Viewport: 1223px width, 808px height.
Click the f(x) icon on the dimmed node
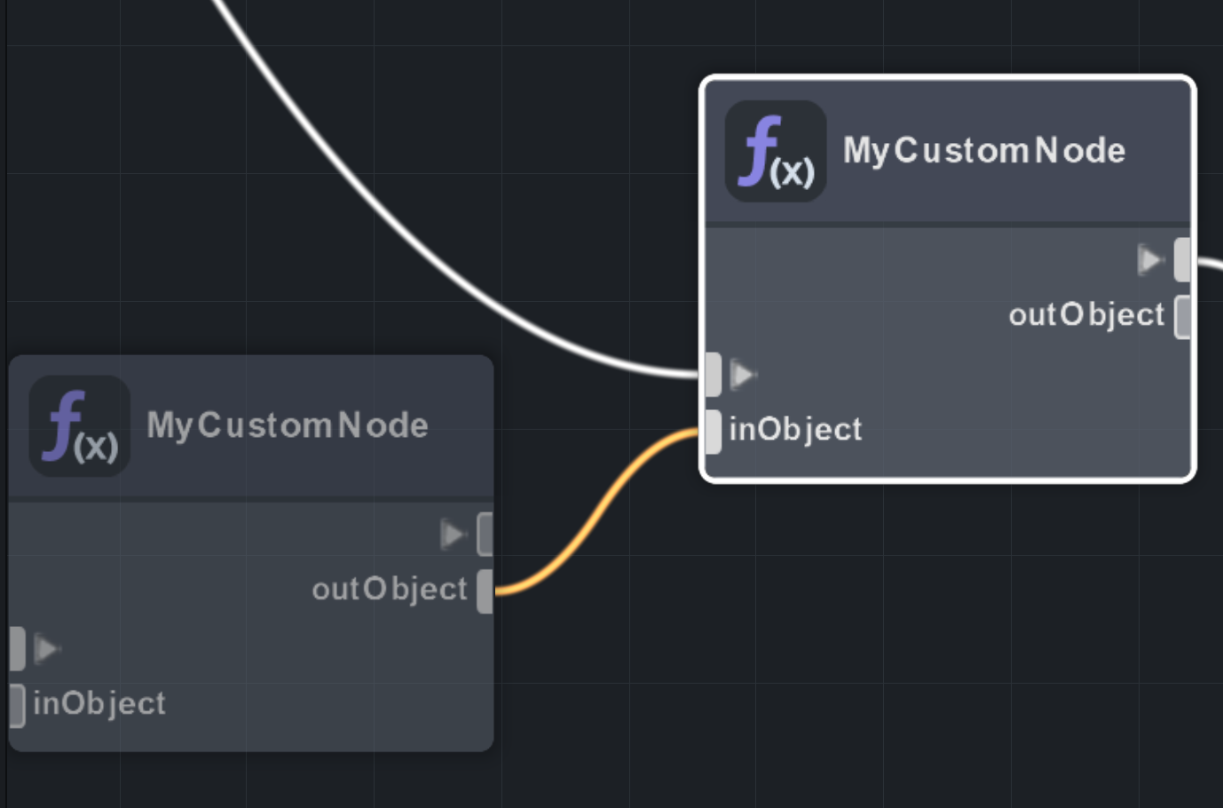point(79,426)
